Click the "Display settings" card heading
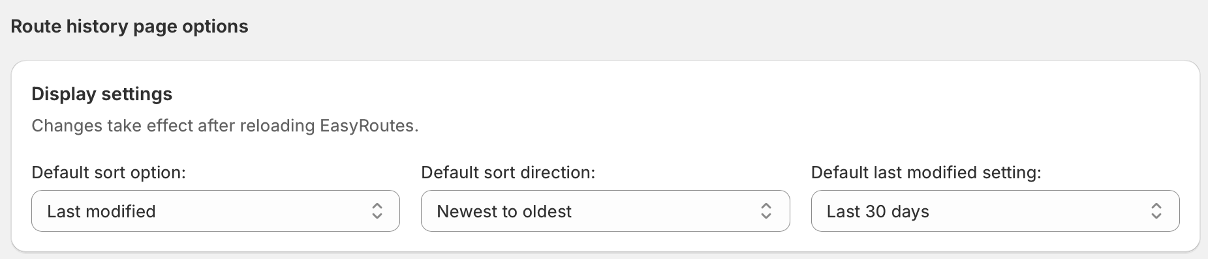Screen dimensions: 1208x259 (102, 94)
